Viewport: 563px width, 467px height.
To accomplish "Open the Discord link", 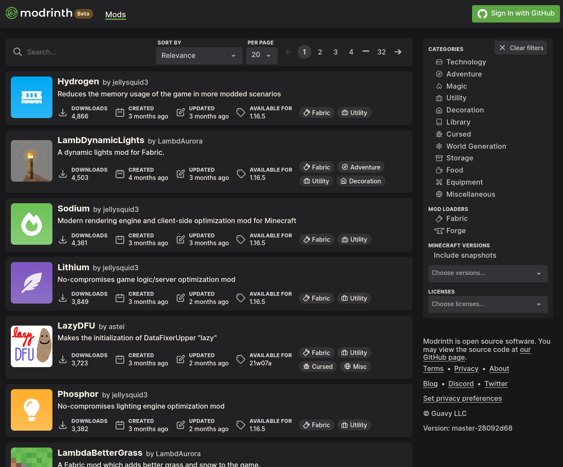I will [x=461, y=384].
